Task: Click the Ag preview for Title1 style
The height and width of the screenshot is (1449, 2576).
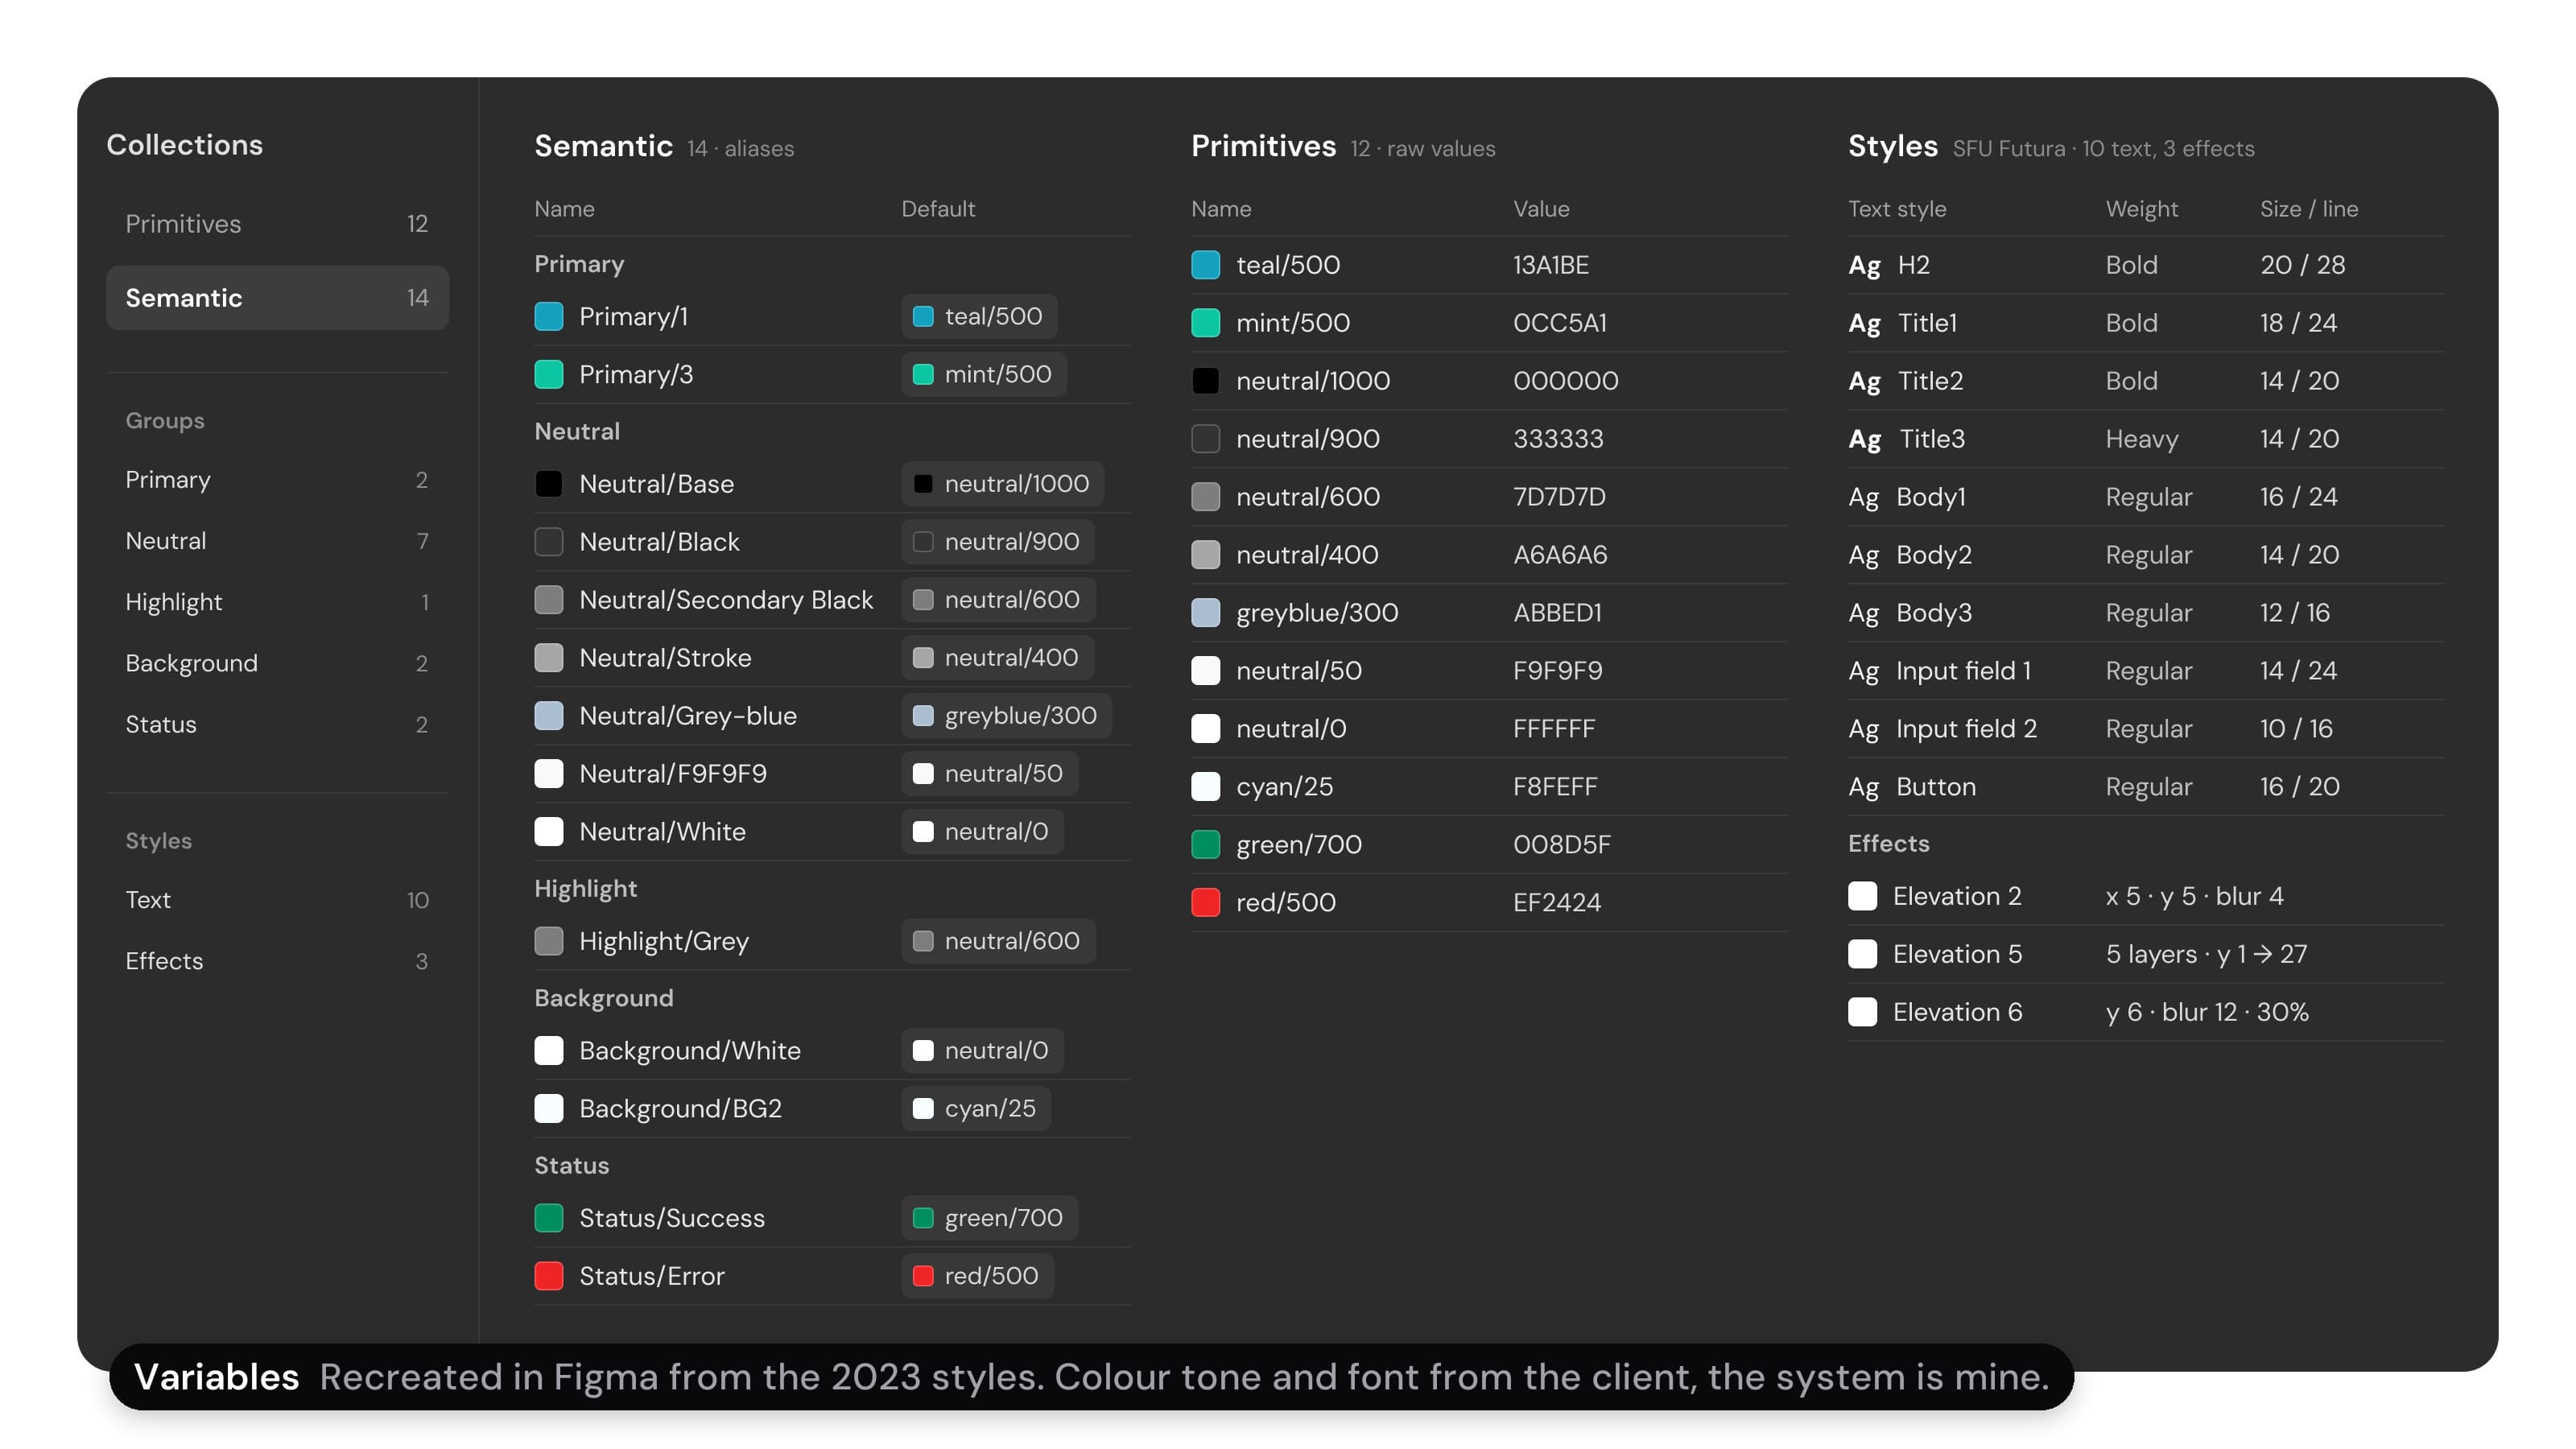Action: 1865,324
